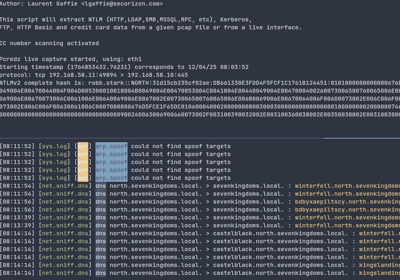Click the "CC number scanning activated" line
Viewport: 400px width, 280px height.
49,43
